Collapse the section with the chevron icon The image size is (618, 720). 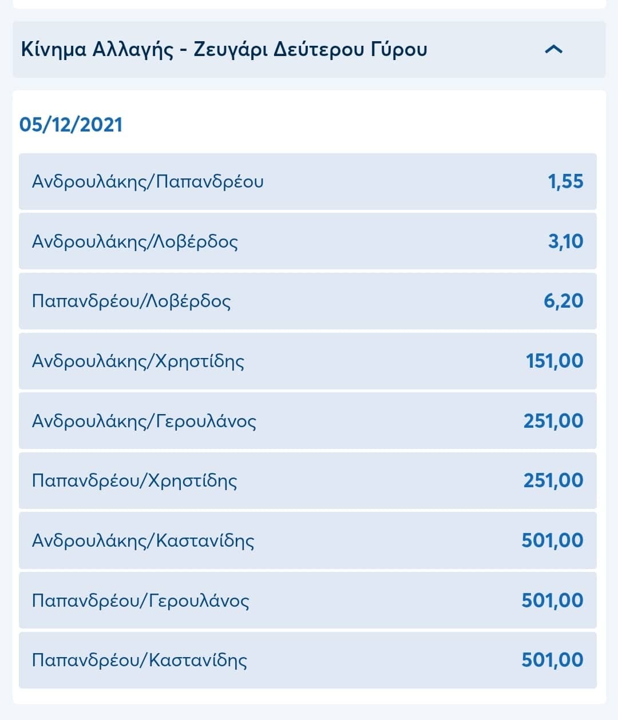coord(553,50)
